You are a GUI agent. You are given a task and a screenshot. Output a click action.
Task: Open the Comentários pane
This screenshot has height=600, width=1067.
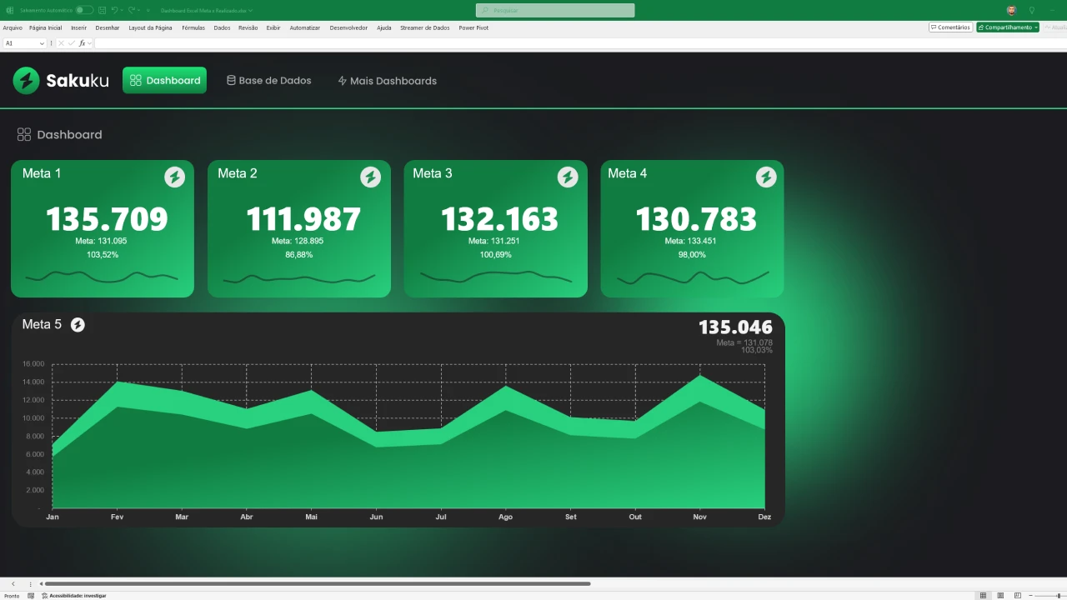point(950,27)
